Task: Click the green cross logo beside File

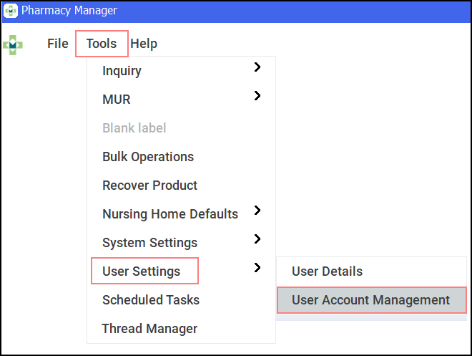Action: pos(13,44)
